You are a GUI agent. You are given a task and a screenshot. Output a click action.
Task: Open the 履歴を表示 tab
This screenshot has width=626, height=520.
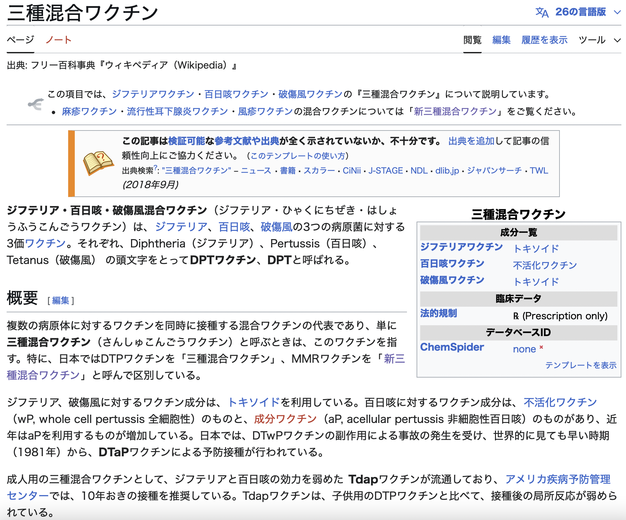click(544, 40)
